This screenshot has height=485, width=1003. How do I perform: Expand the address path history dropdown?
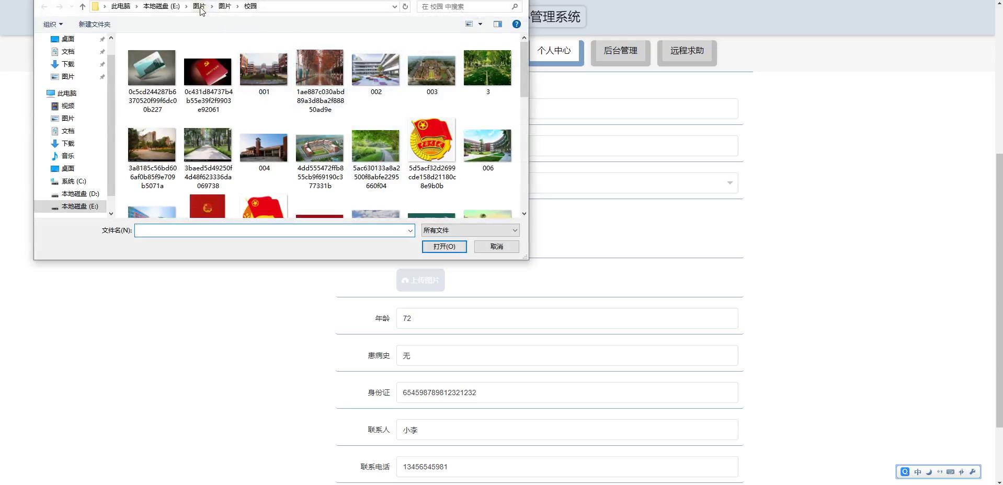(x=394, y=6)
